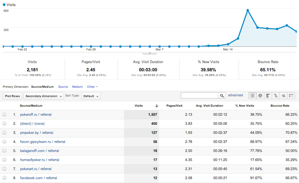Open the advanced filter link
The height and width of the screenshot is (183, 299).
(x=235, y=95)
